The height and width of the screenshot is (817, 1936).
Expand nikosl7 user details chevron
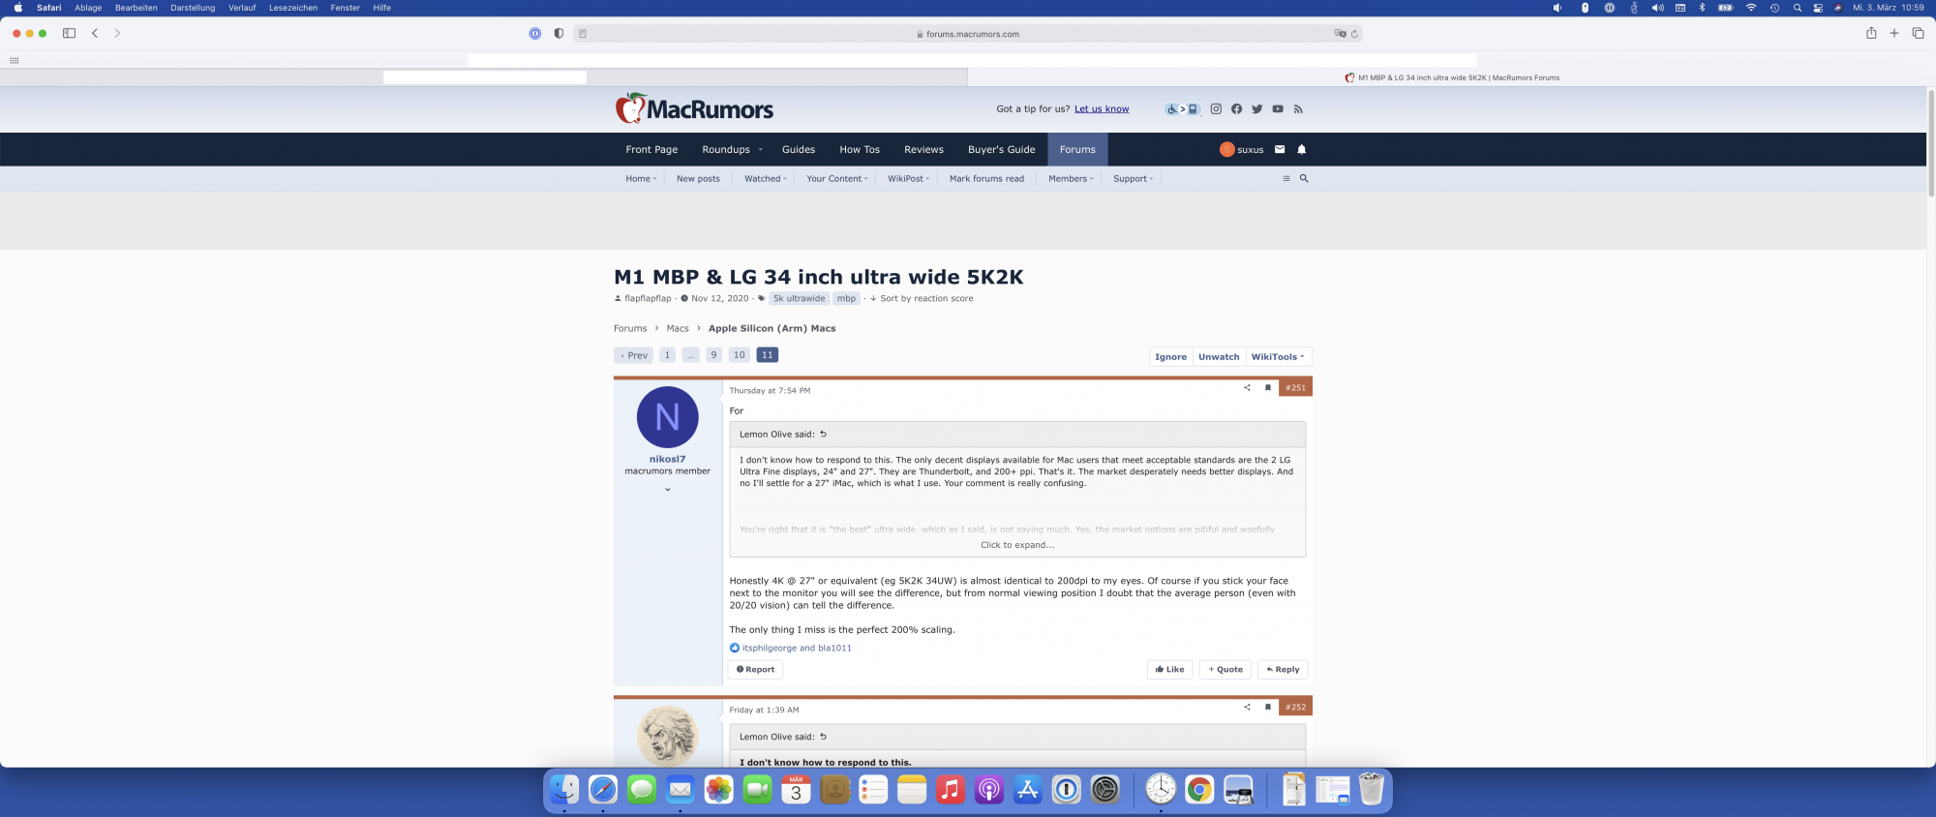(667, 490)
